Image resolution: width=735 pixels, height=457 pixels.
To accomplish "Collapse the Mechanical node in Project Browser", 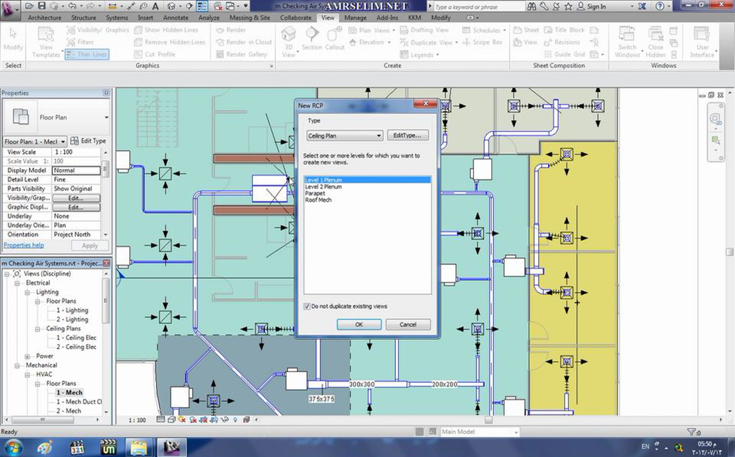I will (17, 366).
